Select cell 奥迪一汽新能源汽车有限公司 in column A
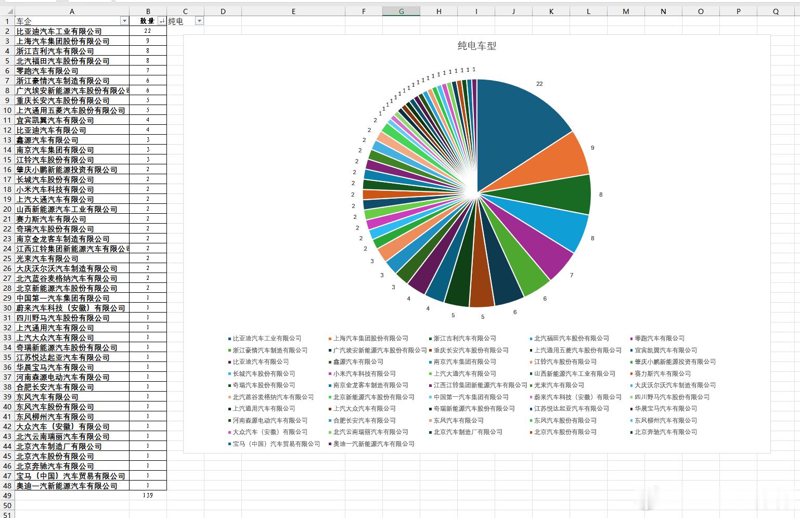This screenshot has width=800, height=518. pyautogui.click(x=72, y=486)
